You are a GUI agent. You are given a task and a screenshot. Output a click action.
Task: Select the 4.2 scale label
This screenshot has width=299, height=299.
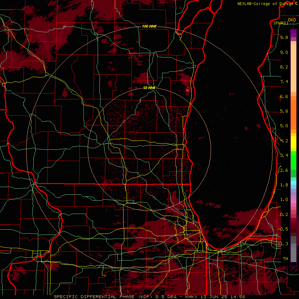point(284,141)
